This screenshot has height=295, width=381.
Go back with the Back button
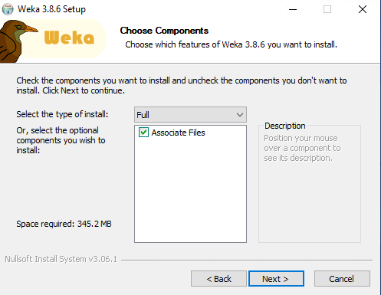tap(218, 279)
